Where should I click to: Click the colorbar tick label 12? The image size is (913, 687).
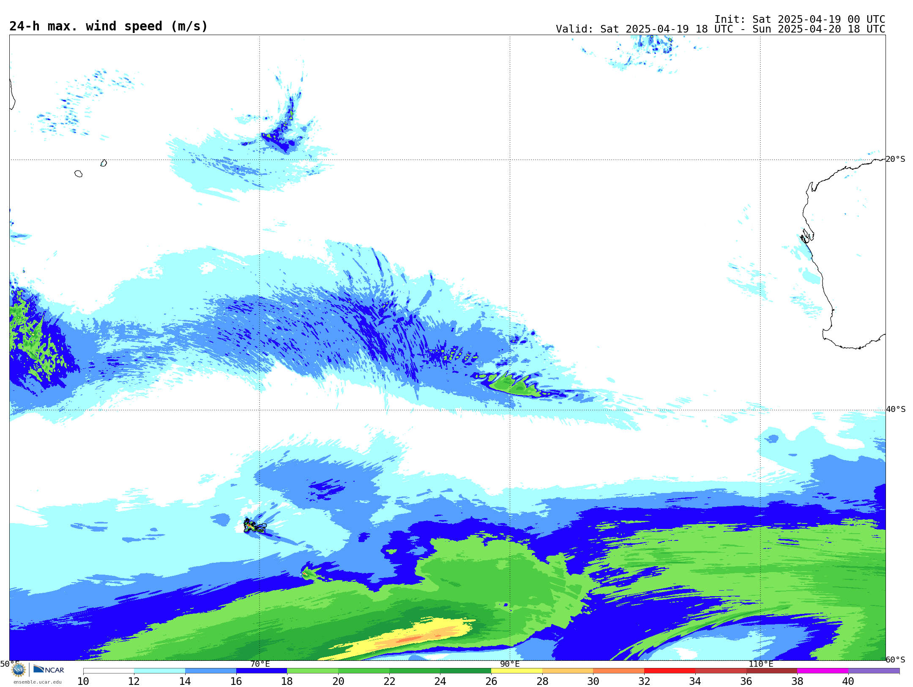point(134,681)
